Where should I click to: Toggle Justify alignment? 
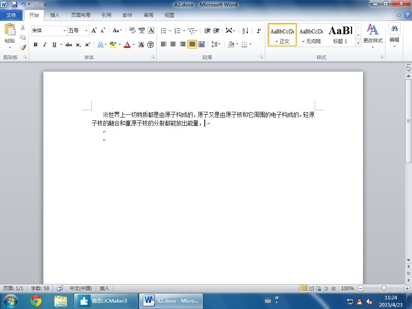(x=192, y=44)
